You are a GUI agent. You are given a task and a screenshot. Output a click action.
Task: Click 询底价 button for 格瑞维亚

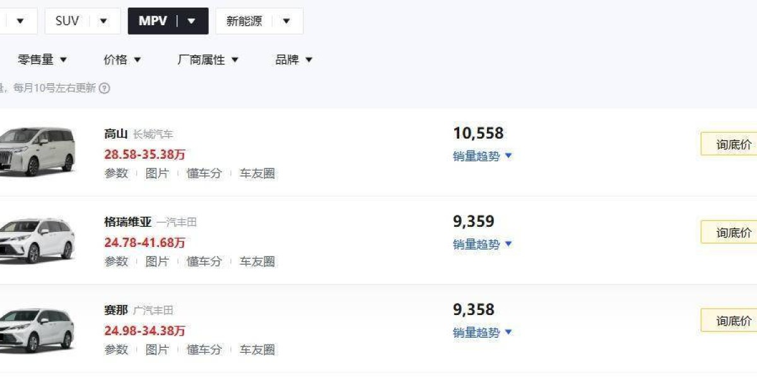point(732,232)
